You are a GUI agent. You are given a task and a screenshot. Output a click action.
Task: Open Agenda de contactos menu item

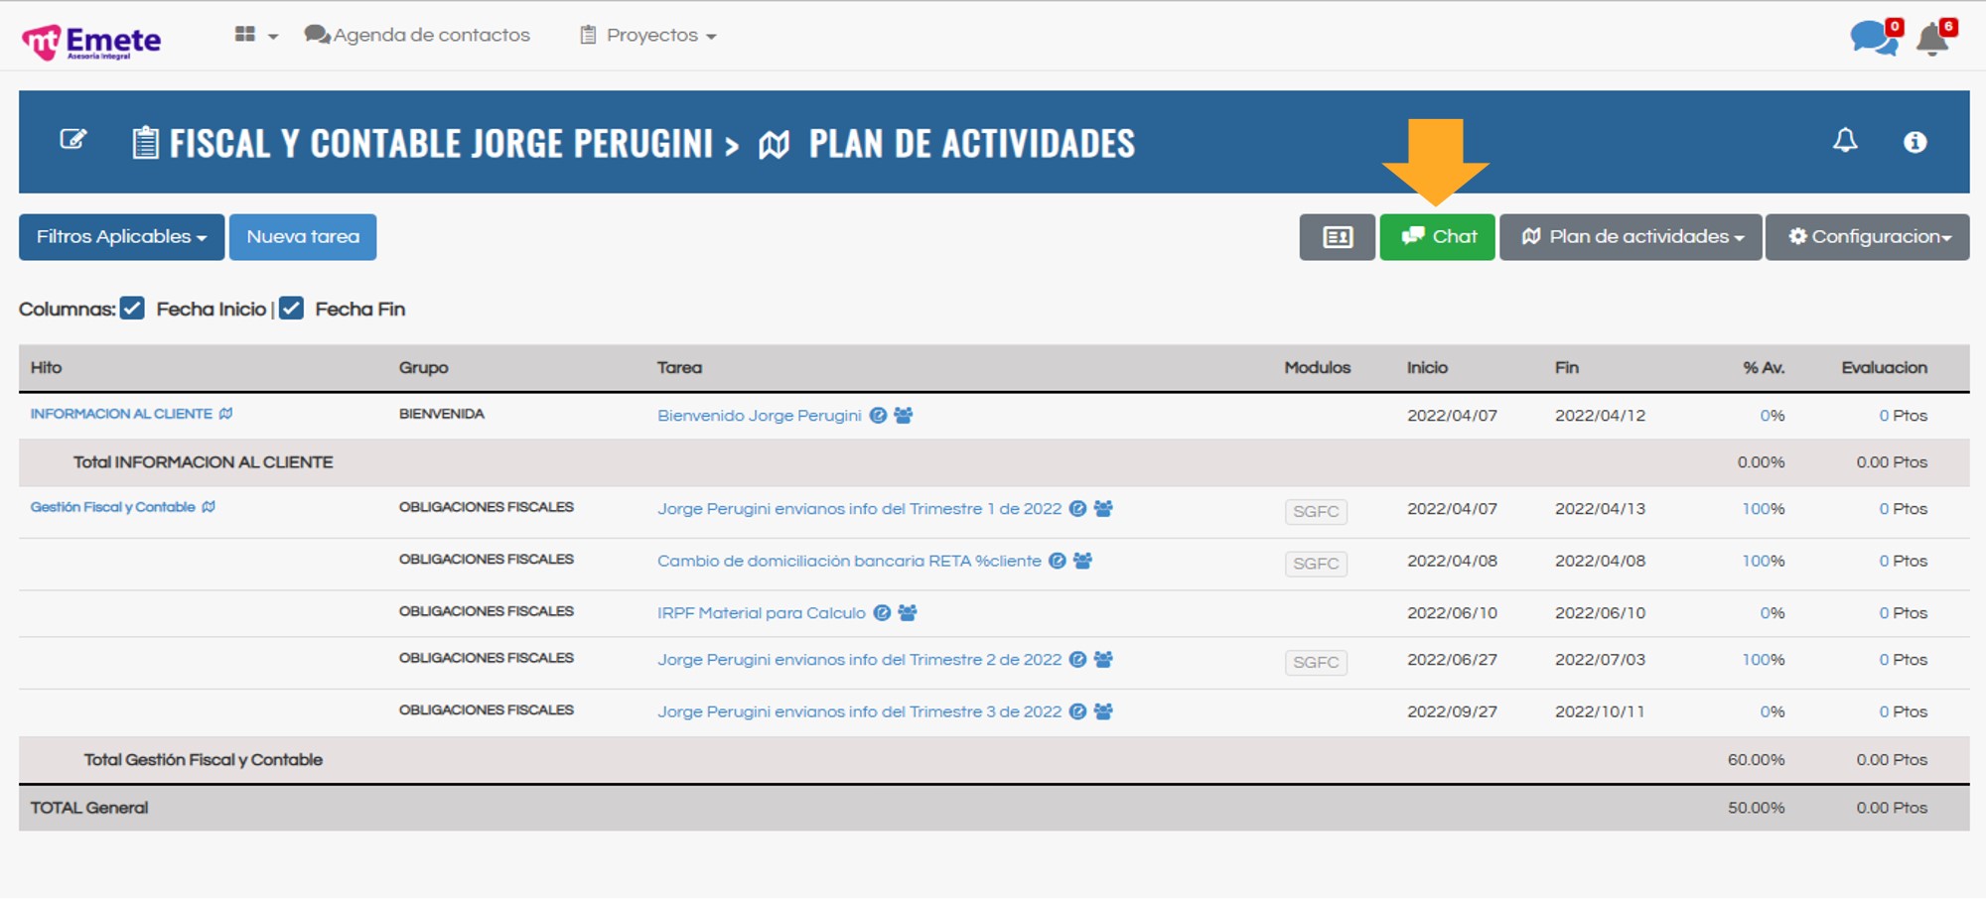[418, 35]
